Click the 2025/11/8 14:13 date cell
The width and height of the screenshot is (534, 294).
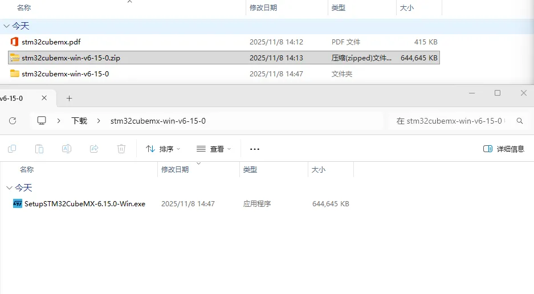click(x=276, y=58)
